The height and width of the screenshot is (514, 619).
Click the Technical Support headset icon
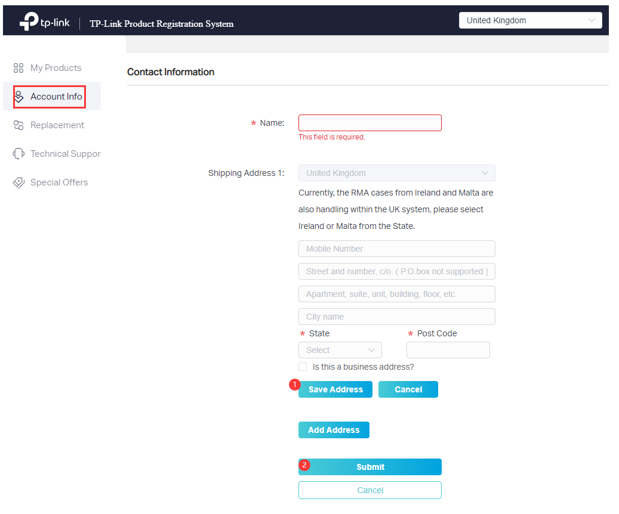(x=19, y=153)
